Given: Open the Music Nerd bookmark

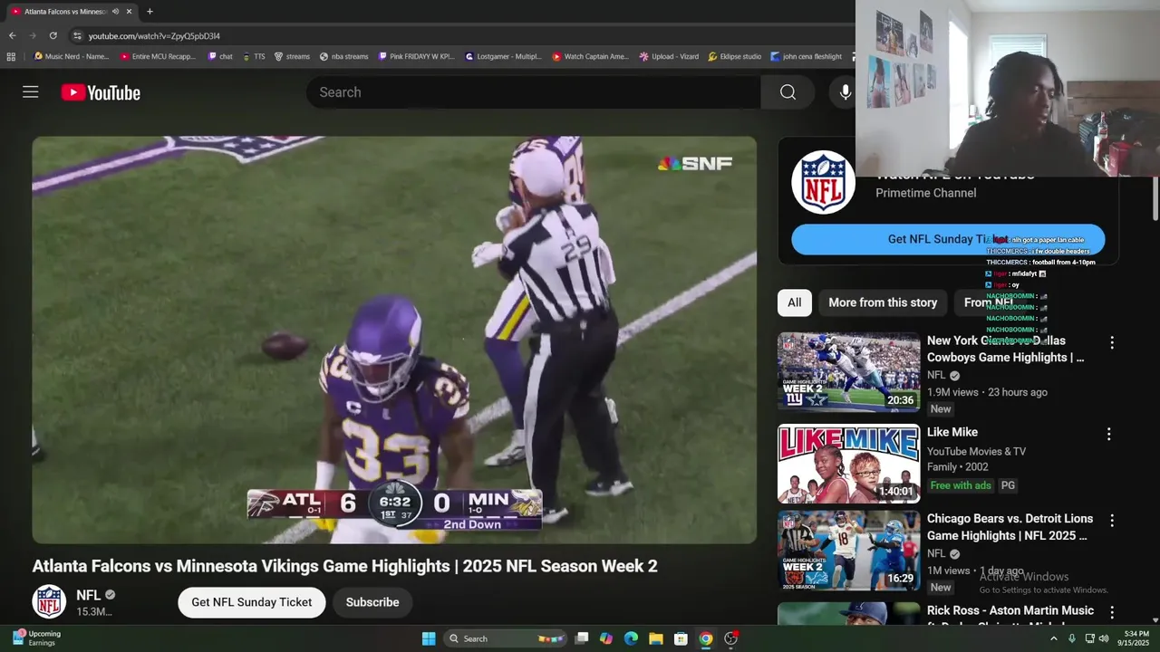Looking at the screenshot, I should 71,56.
